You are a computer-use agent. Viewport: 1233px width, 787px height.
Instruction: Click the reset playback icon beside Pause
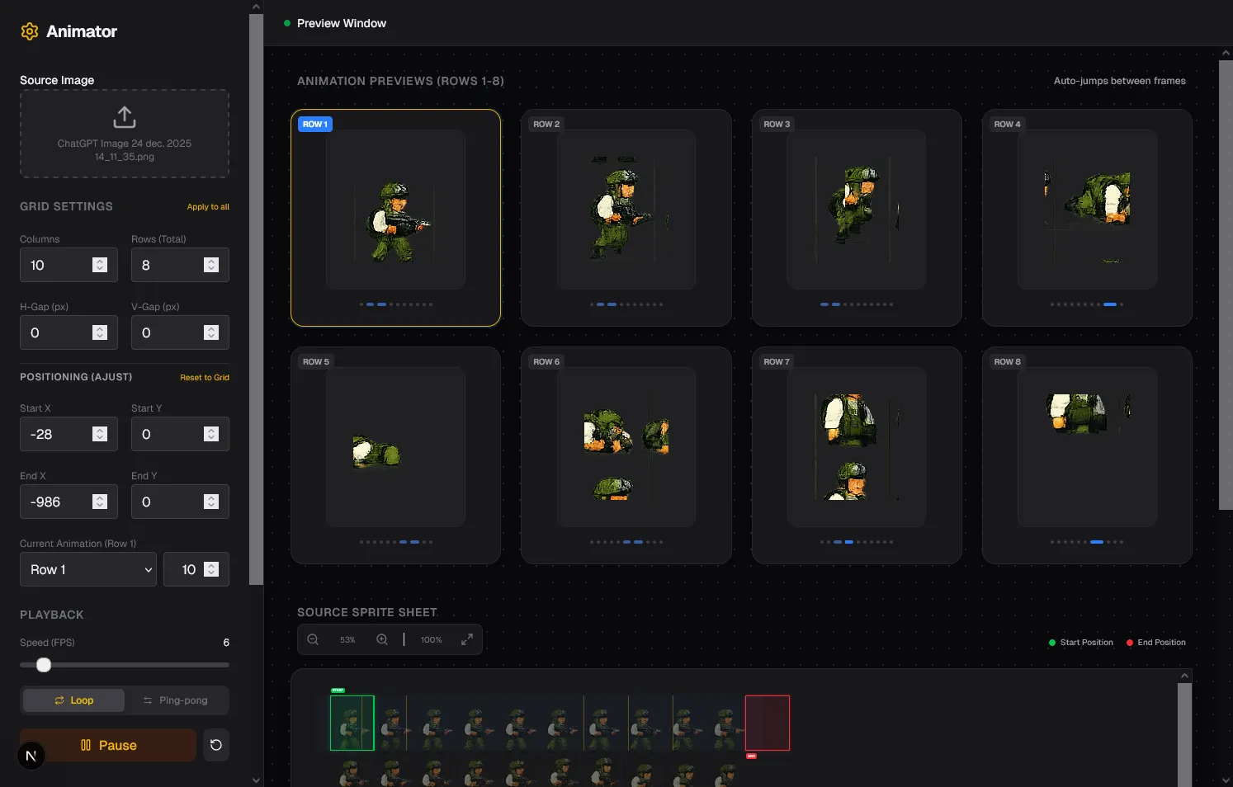(215, 744)
